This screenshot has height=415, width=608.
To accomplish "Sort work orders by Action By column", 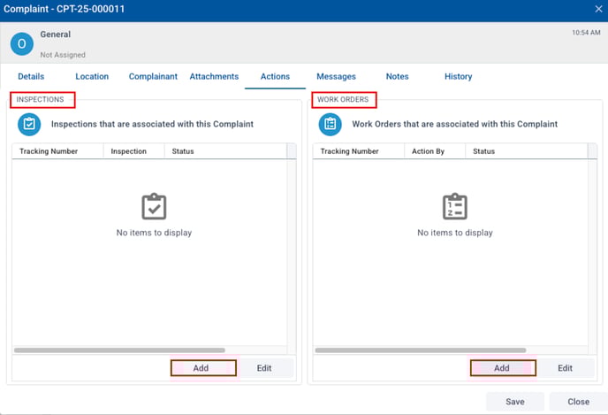I will tap(428, 151).
